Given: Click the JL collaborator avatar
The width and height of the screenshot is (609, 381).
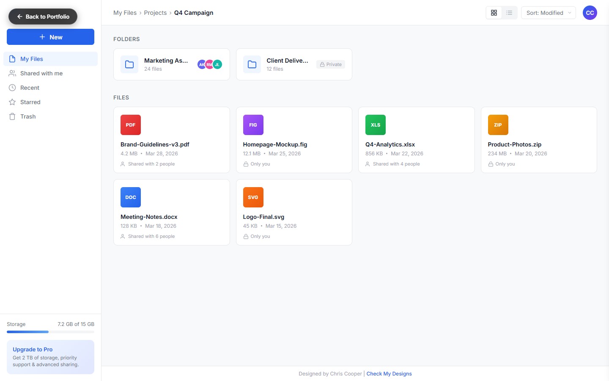Looking at the screenshot, I should [x=217, y=64].
